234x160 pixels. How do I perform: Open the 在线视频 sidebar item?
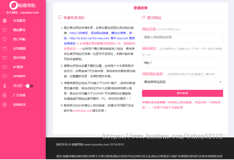click(19, 49)
